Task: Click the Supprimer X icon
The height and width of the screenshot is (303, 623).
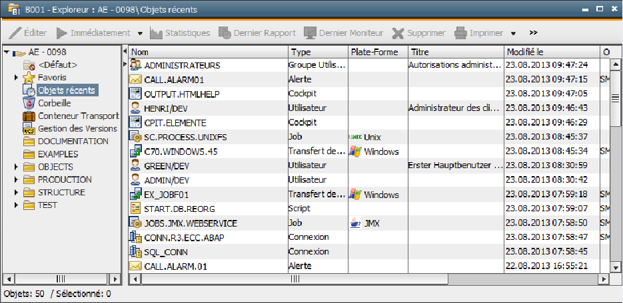Action: click(x=398, y=33)
